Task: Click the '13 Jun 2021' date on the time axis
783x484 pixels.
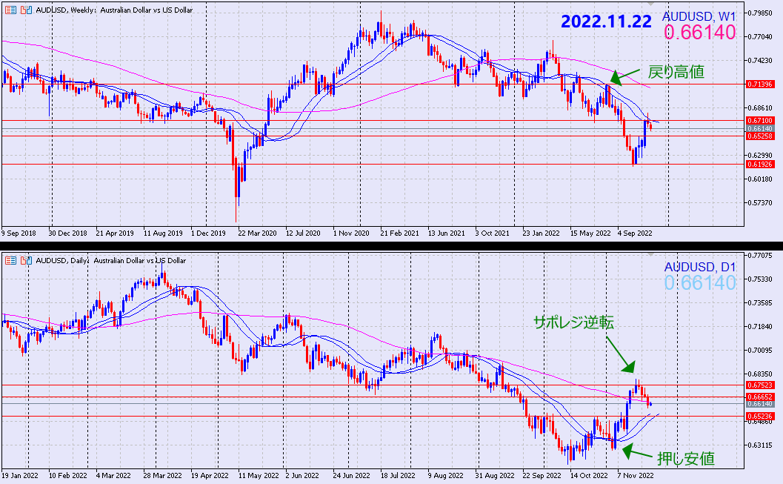Action: pyautogui.click(x=447, y=233)
